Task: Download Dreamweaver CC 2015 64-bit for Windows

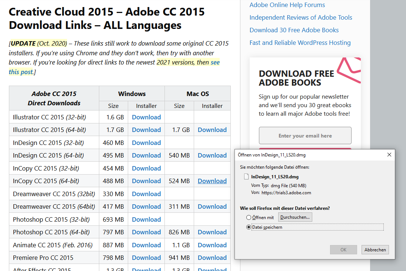Action: (x=146, y=206)
